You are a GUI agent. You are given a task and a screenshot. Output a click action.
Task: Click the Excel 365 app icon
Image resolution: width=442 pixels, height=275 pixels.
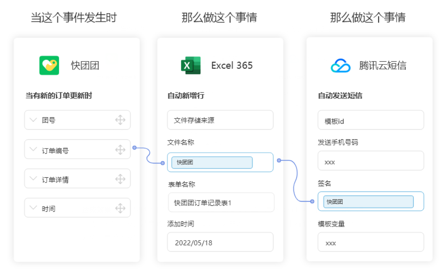[x=191, y=65]
